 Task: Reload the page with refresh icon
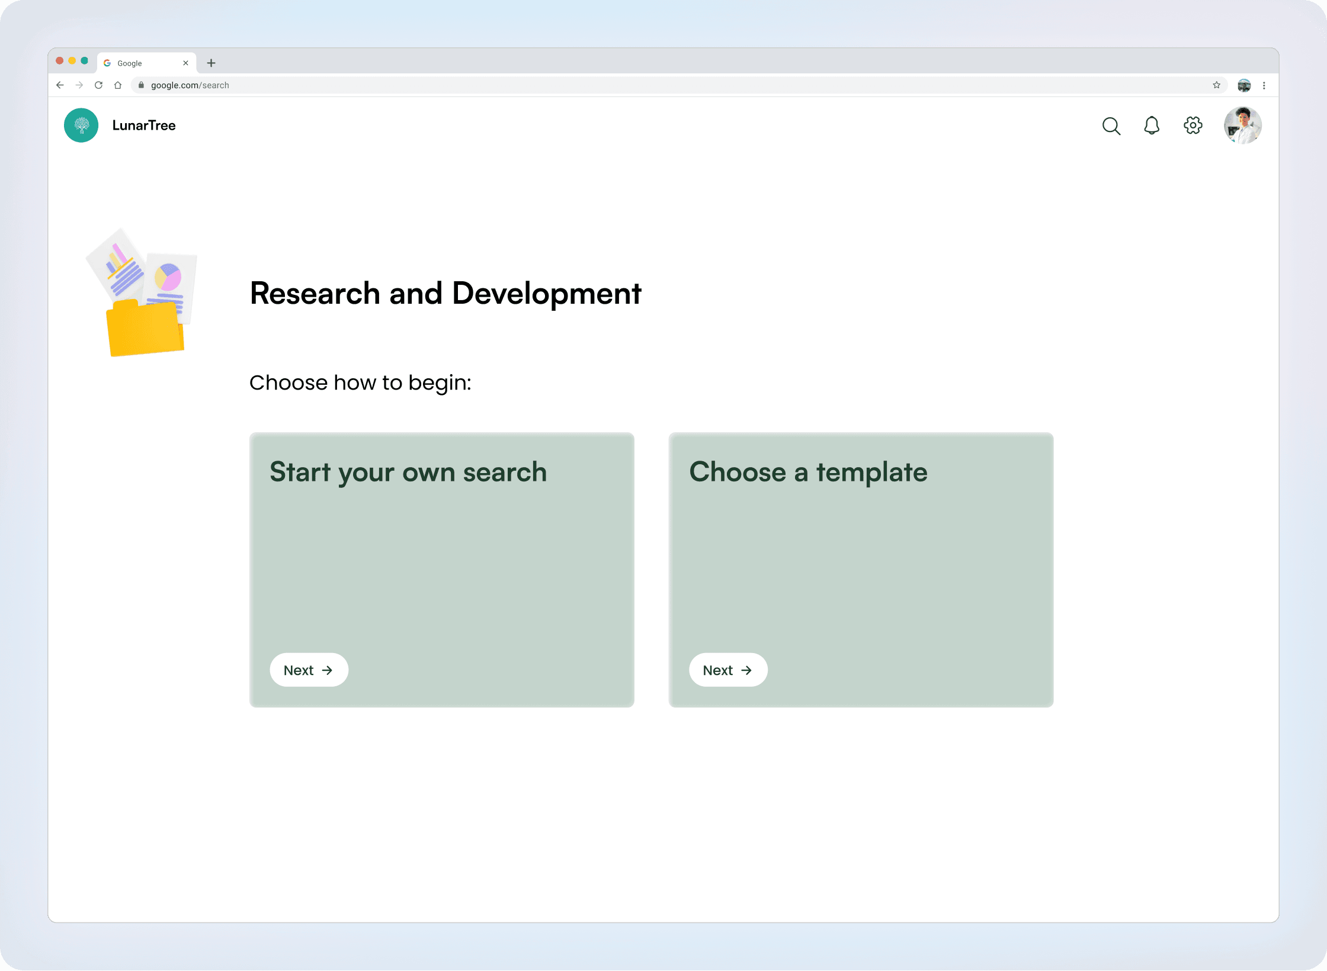coord(99,85)
